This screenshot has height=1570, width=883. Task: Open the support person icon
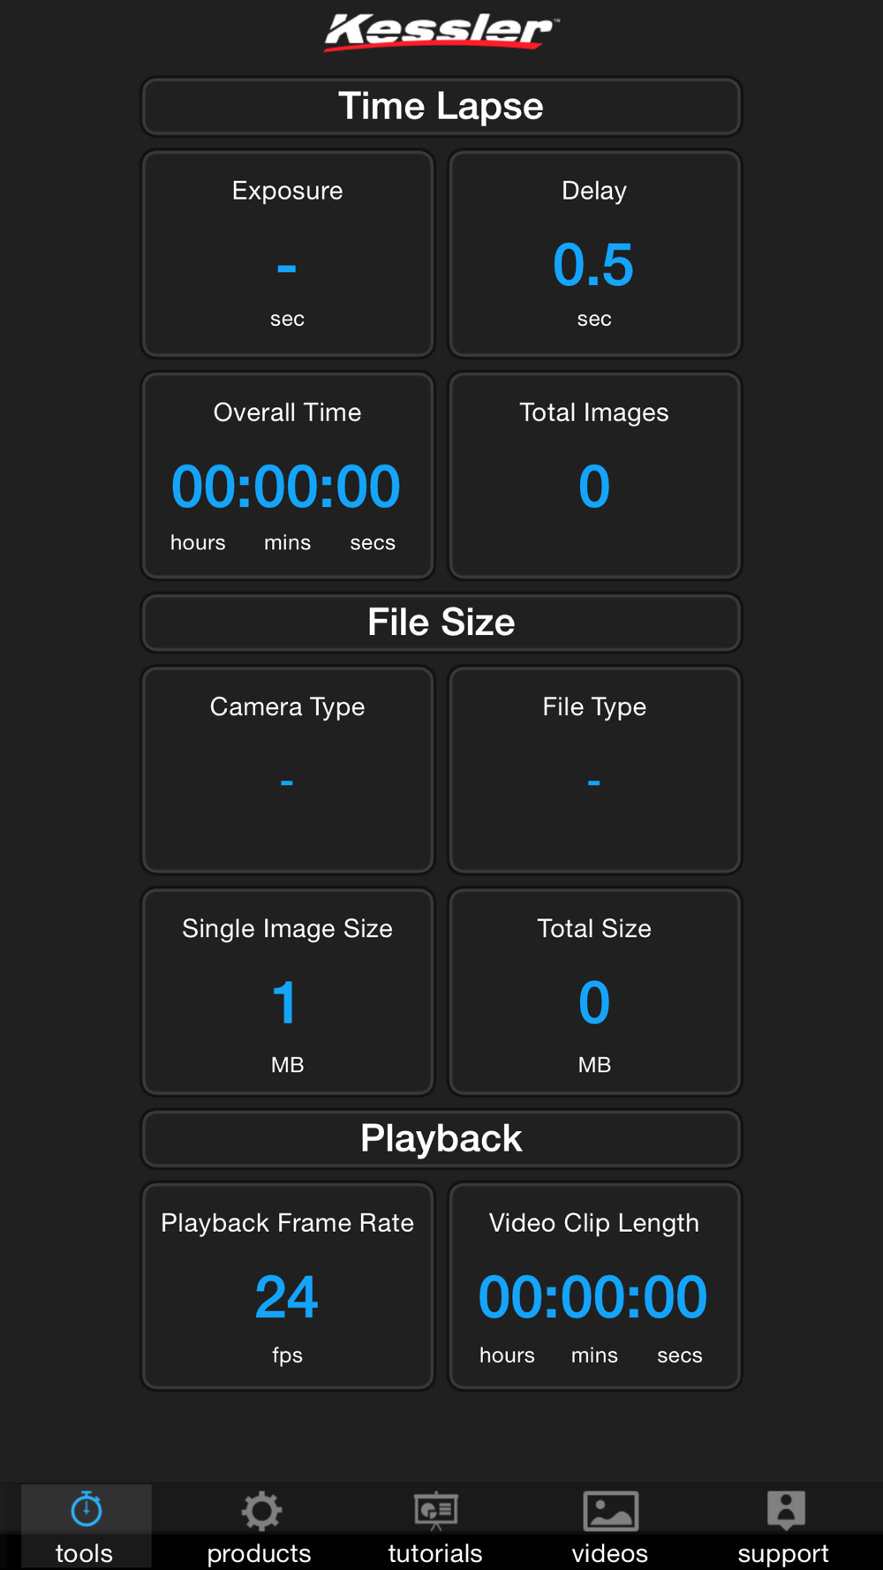786,1510
